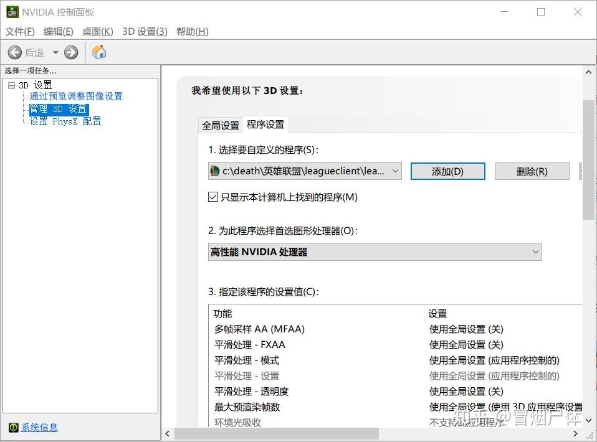Select 管理 3D 设置 in task tree
597x442 pixels.
(x=59, y=109)
